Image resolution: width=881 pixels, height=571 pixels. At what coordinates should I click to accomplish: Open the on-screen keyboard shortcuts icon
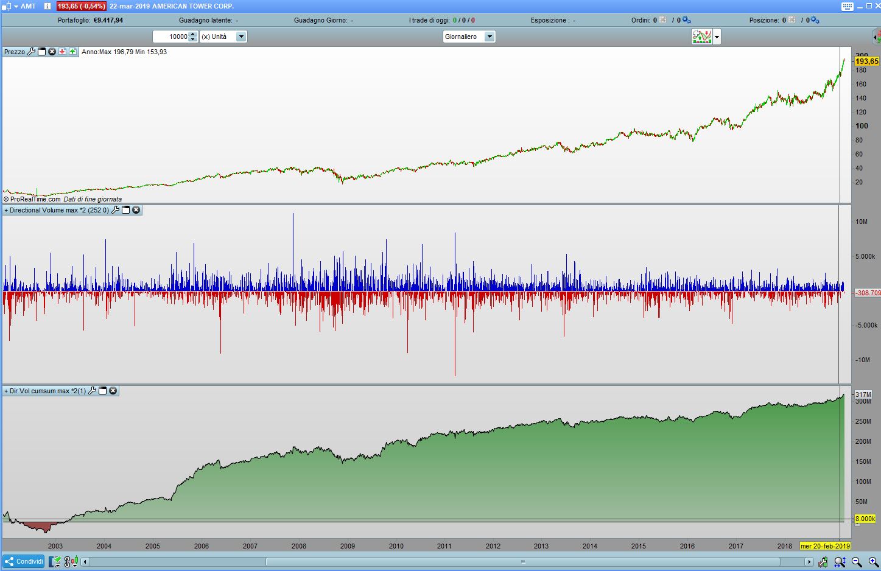click(848, 6)
